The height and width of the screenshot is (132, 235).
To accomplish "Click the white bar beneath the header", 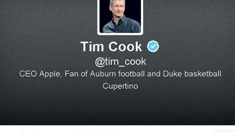I will click(x=117, y=128).
